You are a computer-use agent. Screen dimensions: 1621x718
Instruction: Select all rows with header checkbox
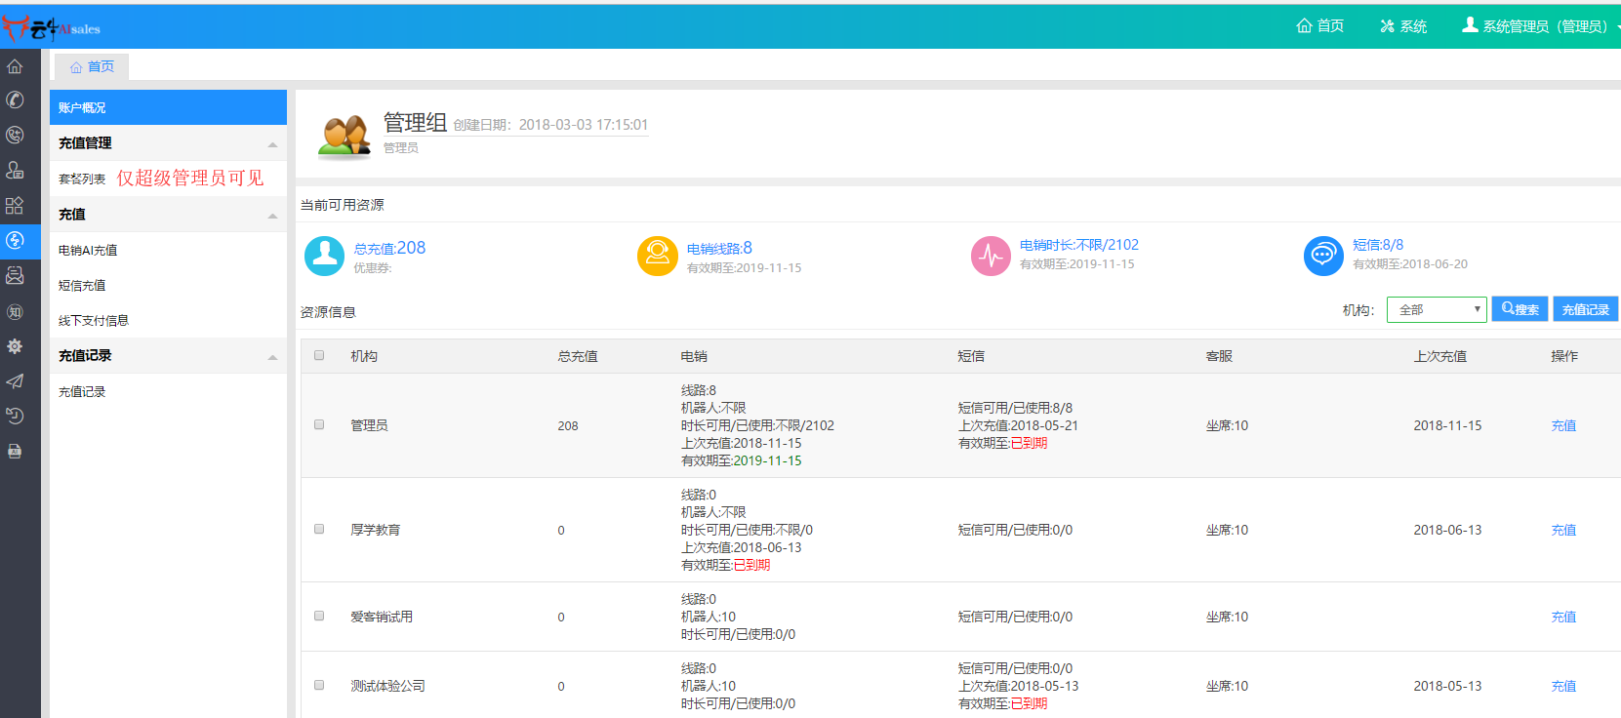pyautogui.click(x=319, y=355)
